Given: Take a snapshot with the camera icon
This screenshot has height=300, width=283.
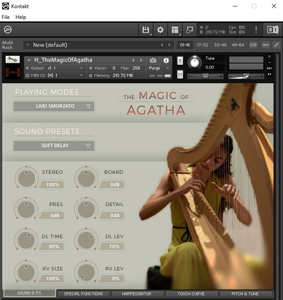Looking at the screenshot, I should 153,61.
